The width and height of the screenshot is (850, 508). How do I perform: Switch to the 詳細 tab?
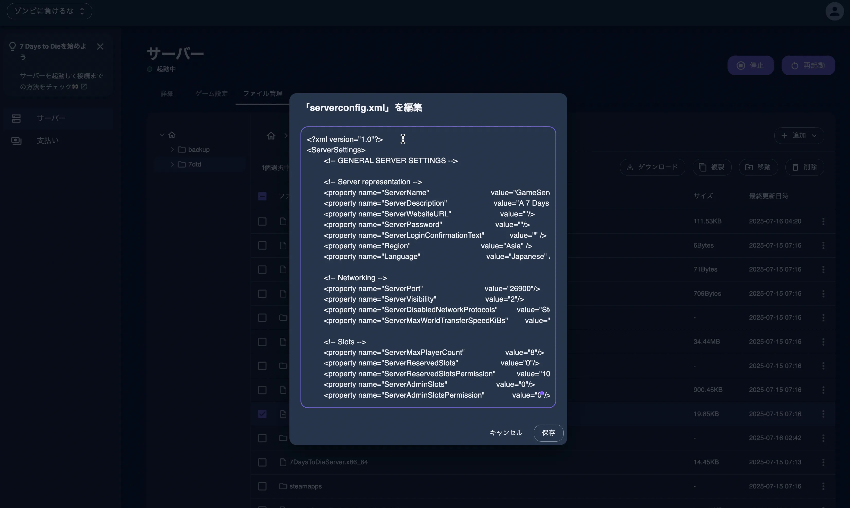[x=167, y=93]
